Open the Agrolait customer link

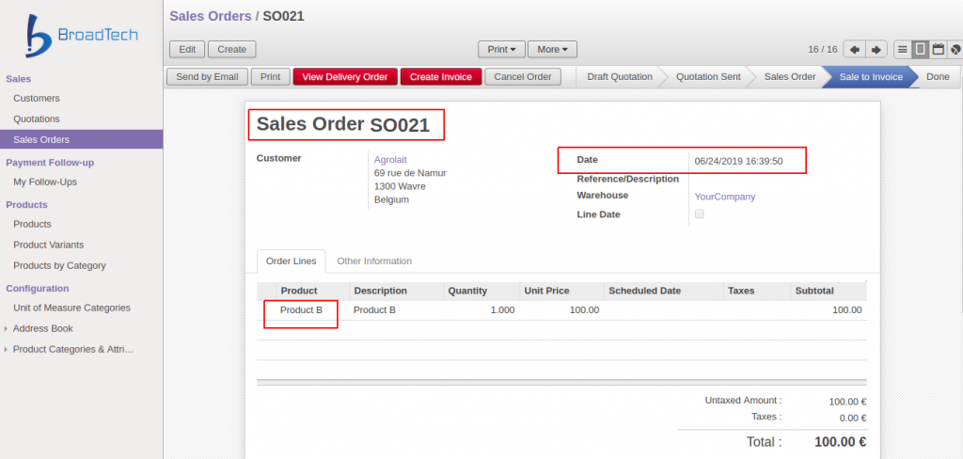click(390, 159)
